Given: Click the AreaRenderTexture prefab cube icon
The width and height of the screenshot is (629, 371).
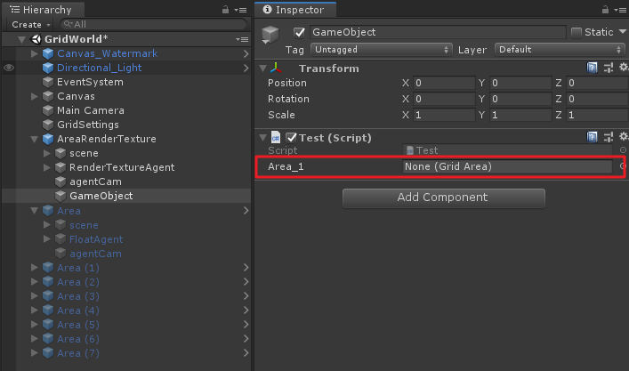Looking at the screenshot, I should (48, 139).
